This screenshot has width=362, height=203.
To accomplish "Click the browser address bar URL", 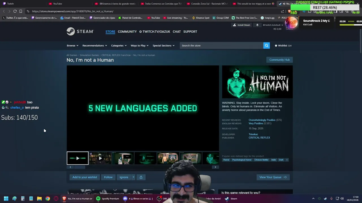I will click(73, 11).
